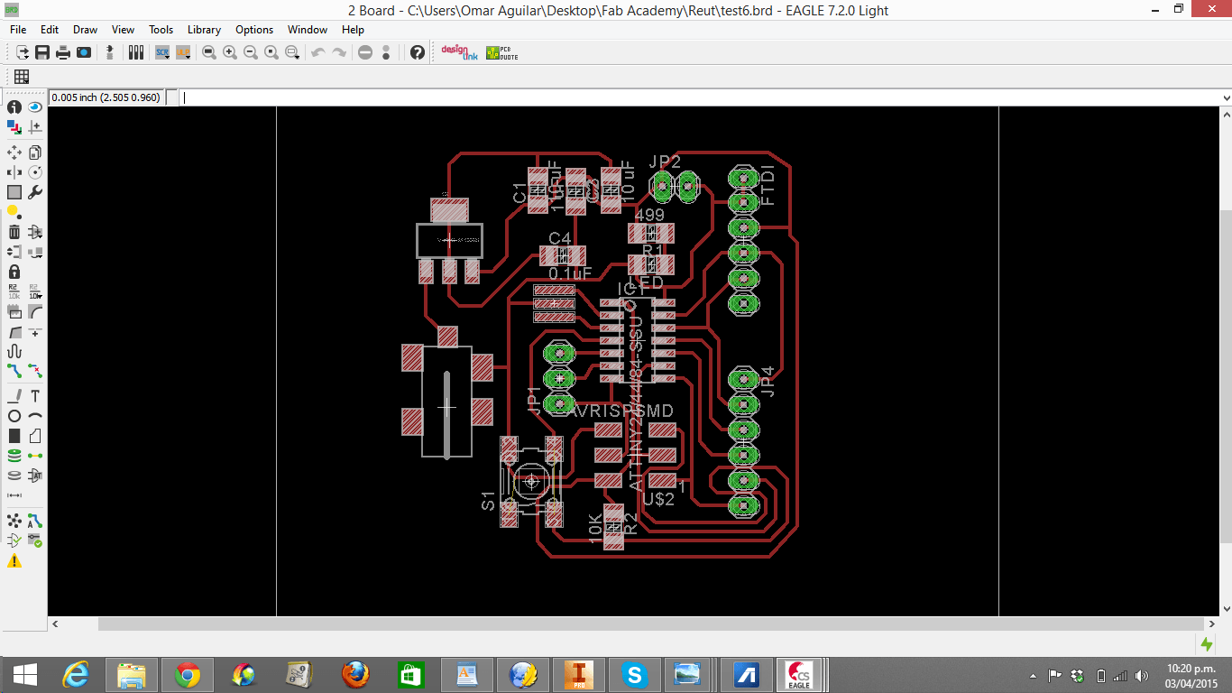
Task: Select the filled Rect tool
Action: click(14, 436)
